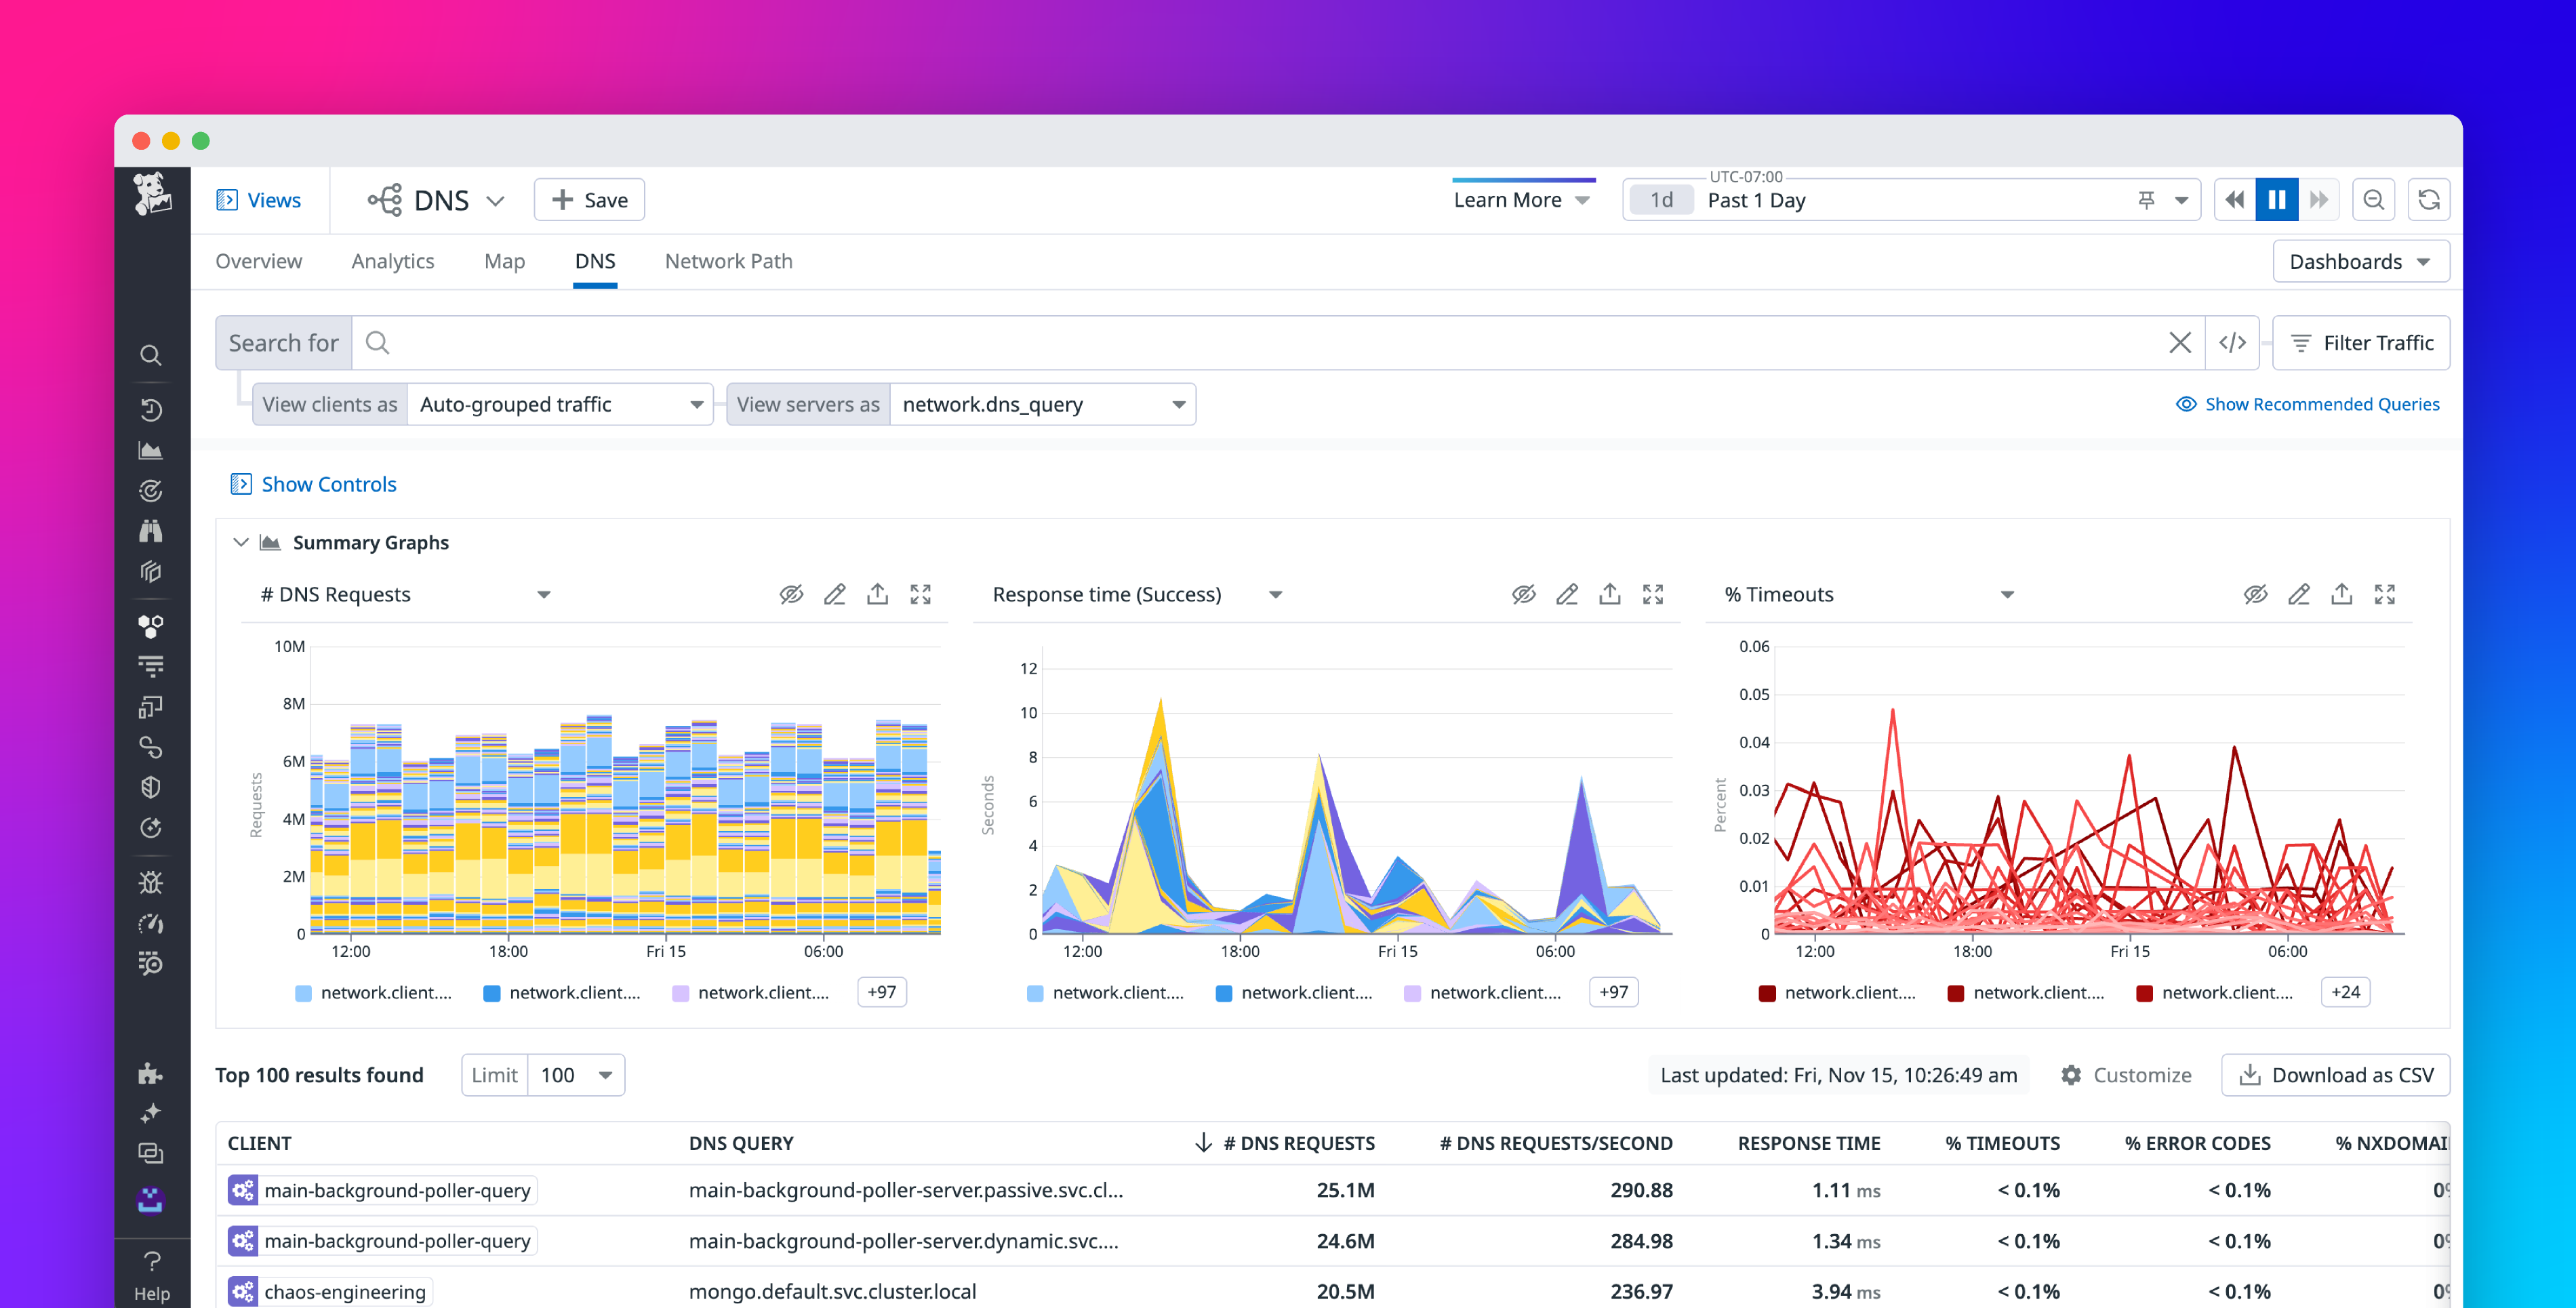Viewport: 2576px width, 1308px height.
Task: Edit the % Timeouts graph with the pencil
Action: click(x=2299, y=594)
